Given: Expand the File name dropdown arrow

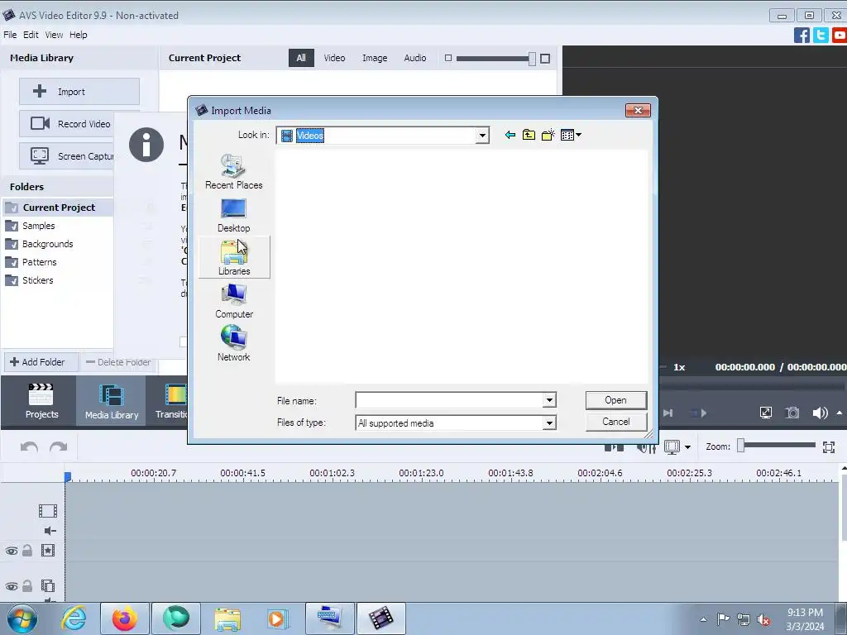Looking at the screenshot, I should pos(549,400).
